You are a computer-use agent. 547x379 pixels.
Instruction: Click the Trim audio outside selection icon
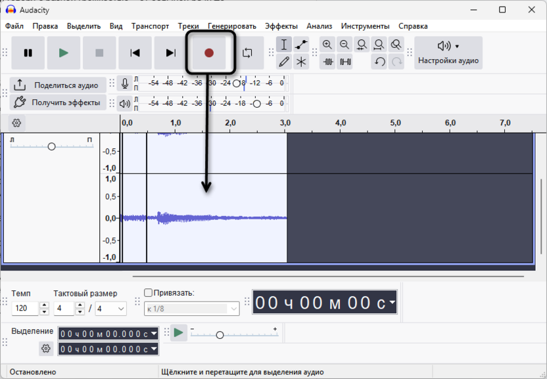pyautogui.click(x=327, y=62)
